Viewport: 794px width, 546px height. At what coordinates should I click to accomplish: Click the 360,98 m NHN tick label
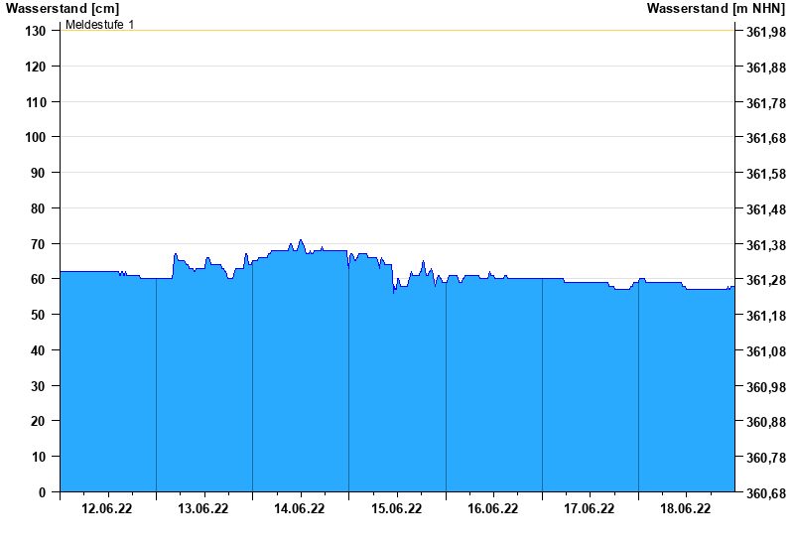[764, 387]
